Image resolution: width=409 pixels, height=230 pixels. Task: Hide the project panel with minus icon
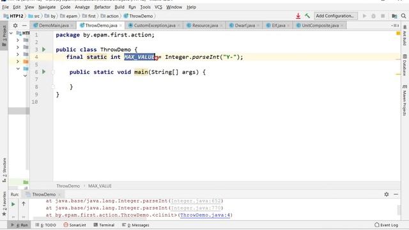pyautogui.click(x=24, y=26)
